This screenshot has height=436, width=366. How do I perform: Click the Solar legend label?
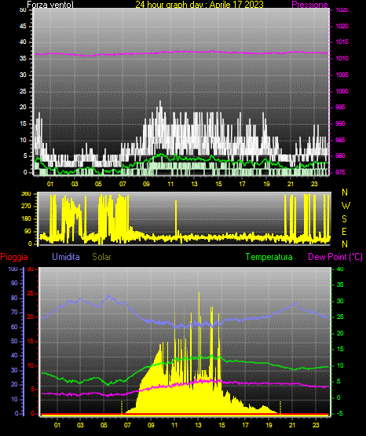[x=101, y=257]
